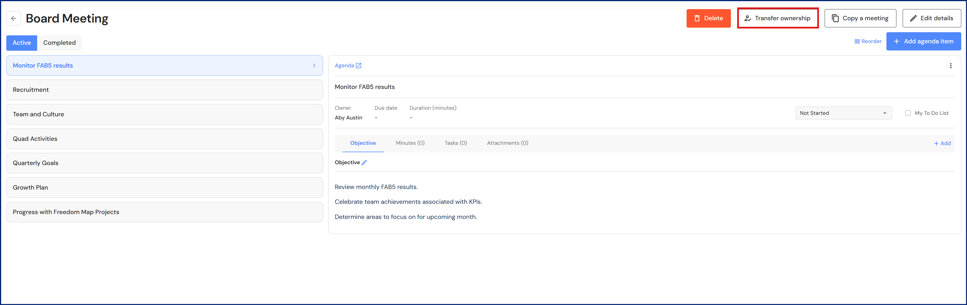
Task: Click the Add agenda item button
Action: pyautogui.click(x=924, y=42)
